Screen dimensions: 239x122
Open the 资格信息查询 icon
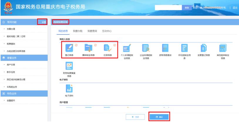click(165, 48)
